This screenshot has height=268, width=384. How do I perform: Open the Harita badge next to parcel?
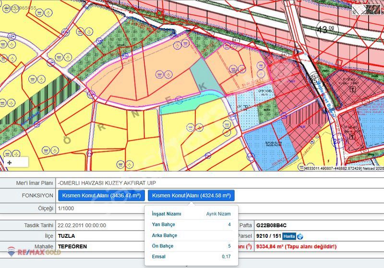point(288,236)
